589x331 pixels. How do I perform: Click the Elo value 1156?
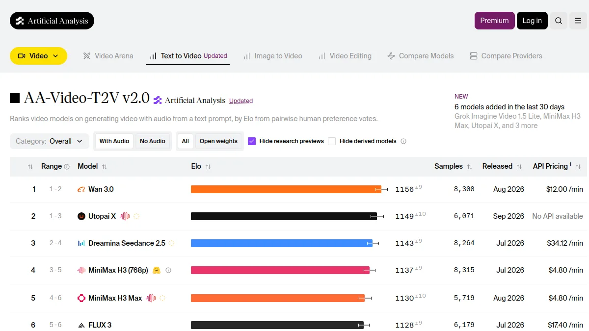[404, 189]
